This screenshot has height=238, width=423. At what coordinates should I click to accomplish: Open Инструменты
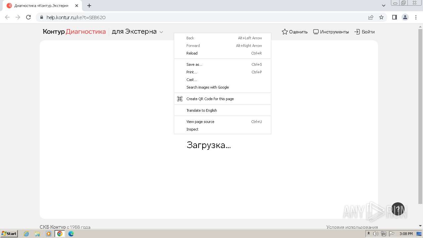[331, 32]
